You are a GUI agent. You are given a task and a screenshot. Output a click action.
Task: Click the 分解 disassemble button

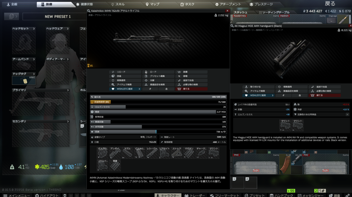158,80
